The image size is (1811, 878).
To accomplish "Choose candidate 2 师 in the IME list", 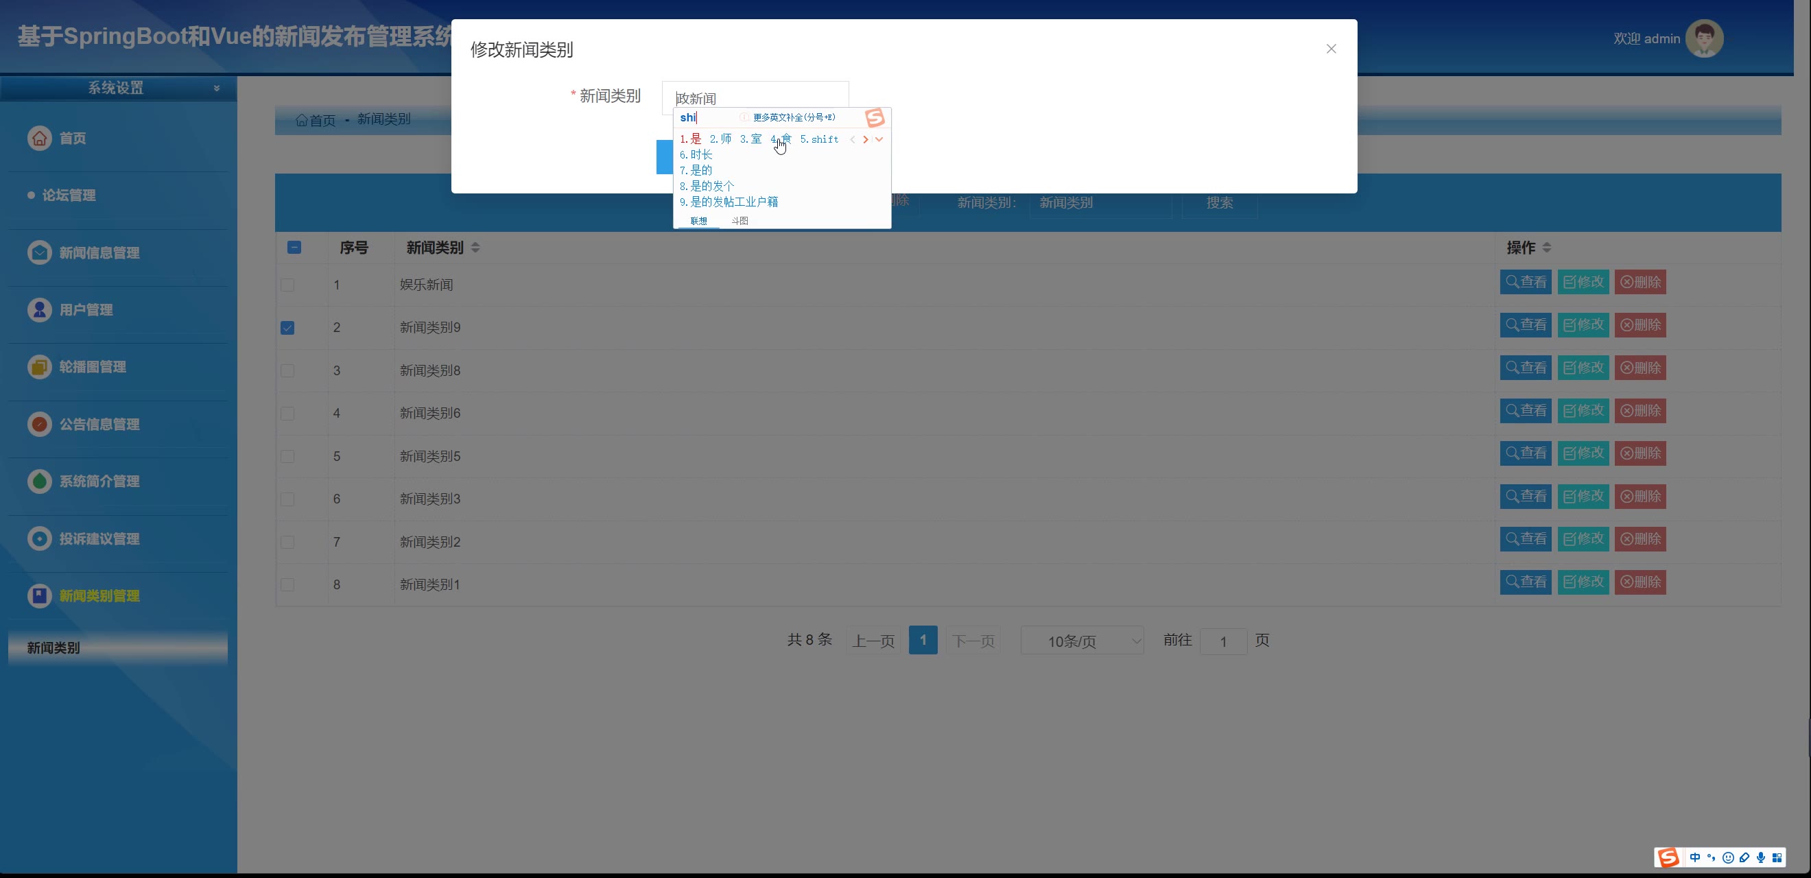I will click(721, 139).
